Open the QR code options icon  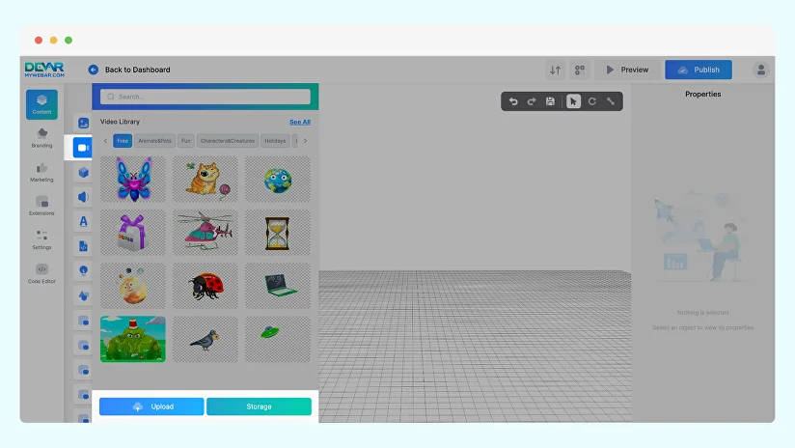[579, 70]
